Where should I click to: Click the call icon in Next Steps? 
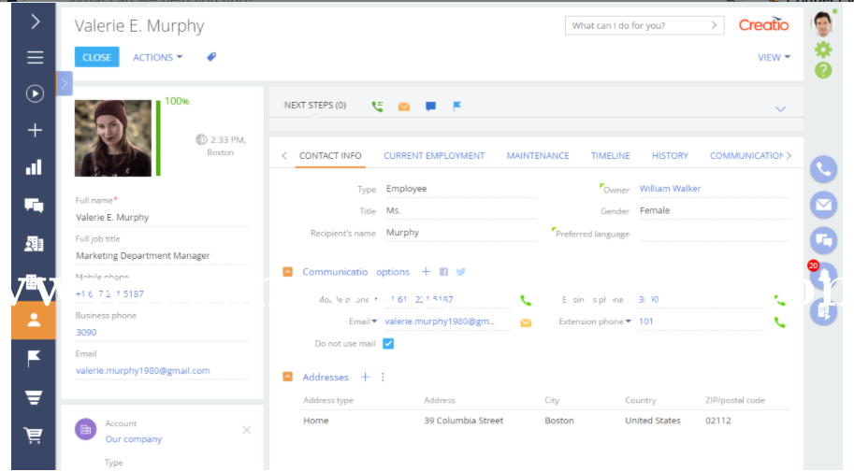coord(377,107)
